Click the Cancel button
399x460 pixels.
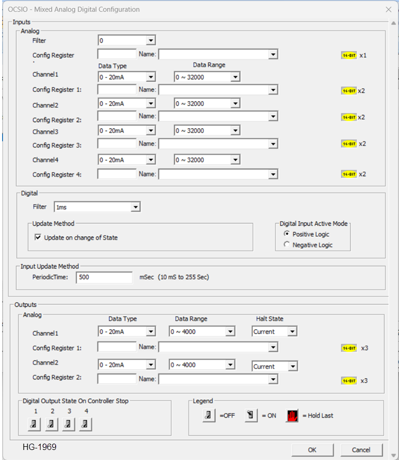361,449
